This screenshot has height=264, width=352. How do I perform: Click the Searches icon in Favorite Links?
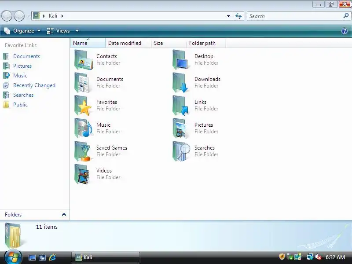pos(6,95)
